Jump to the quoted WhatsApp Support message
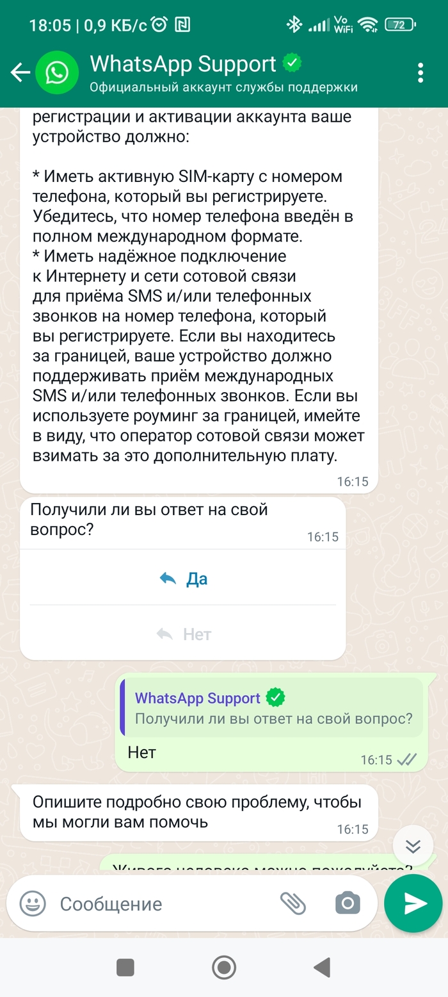448x997 pixels. (271, 707)
